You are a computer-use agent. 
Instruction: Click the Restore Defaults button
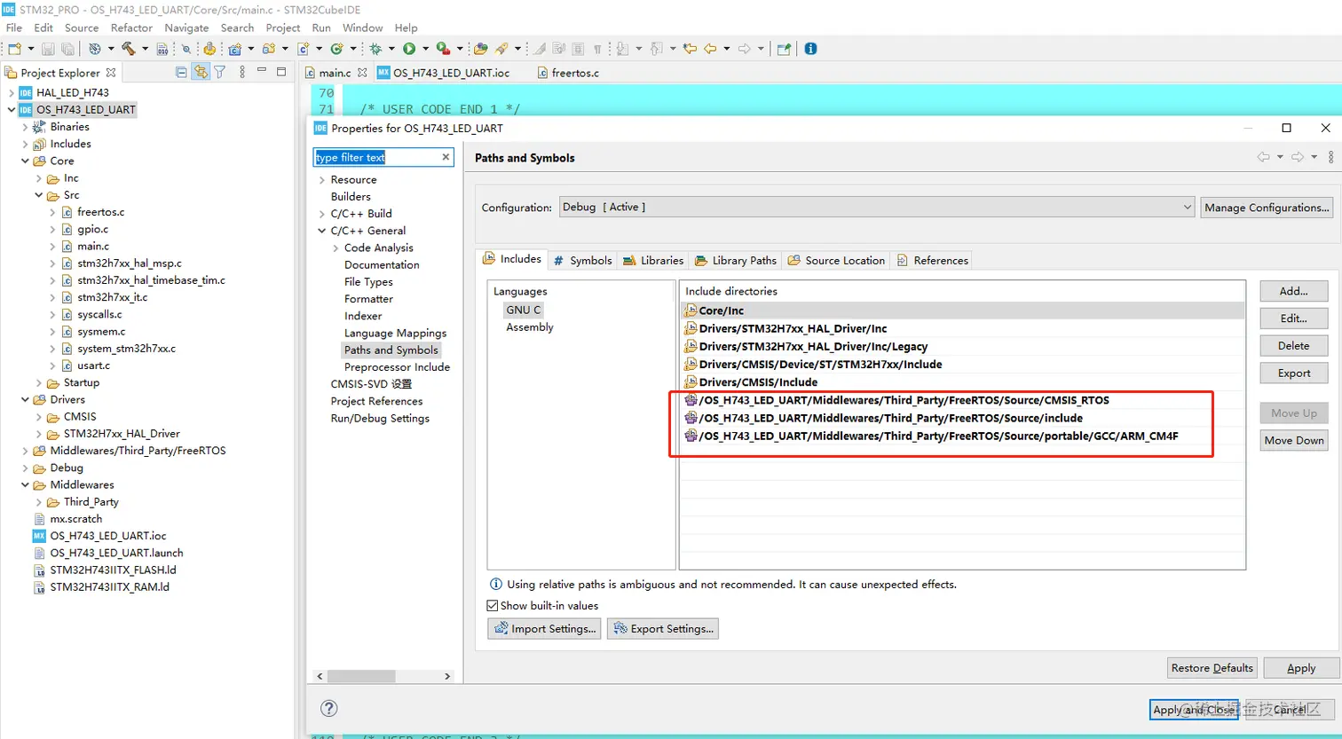coord(1212,668)
